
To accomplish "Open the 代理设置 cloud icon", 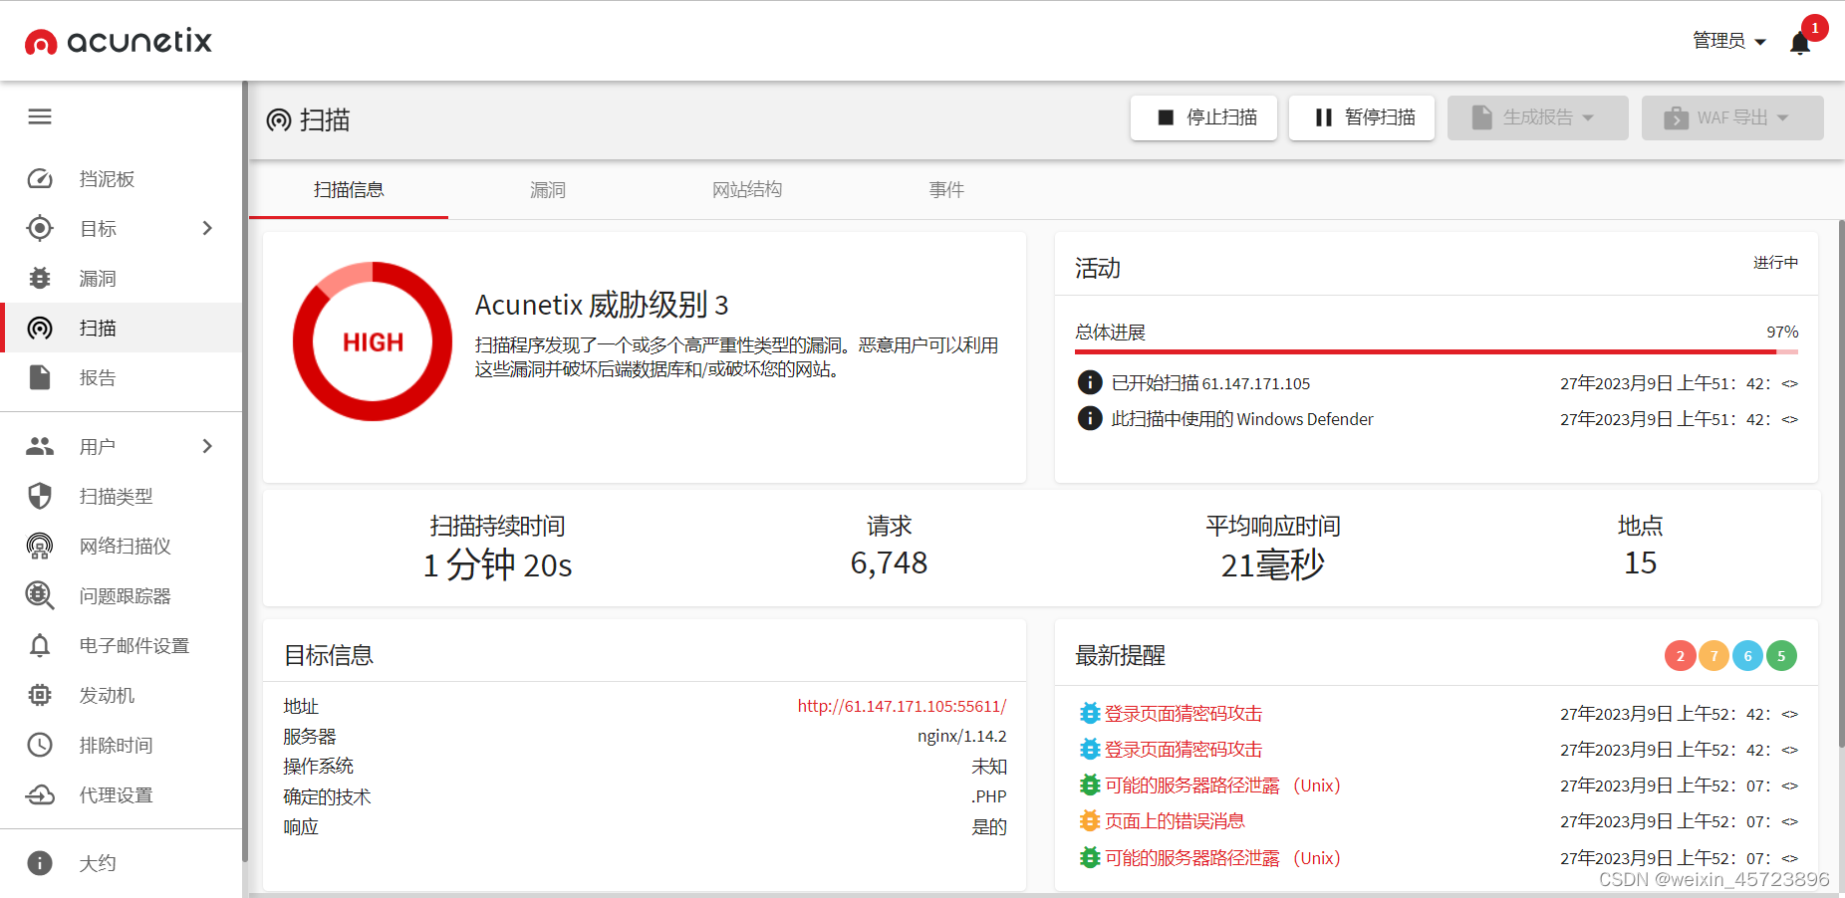I will pos(40,794).
